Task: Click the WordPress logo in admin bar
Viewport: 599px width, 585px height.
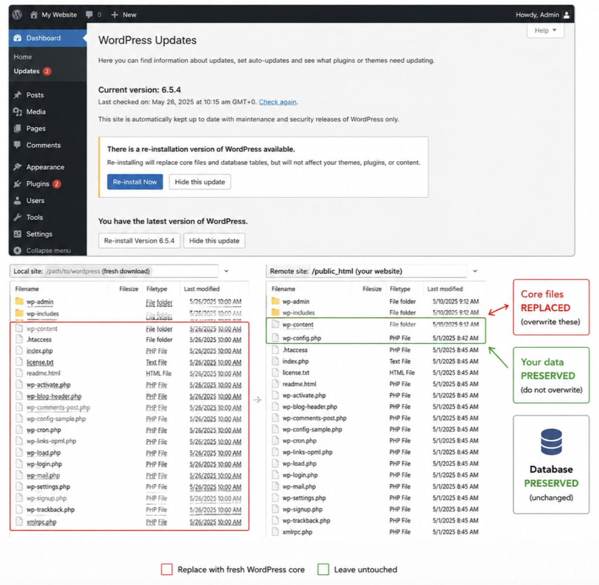Action: point(17,15)
